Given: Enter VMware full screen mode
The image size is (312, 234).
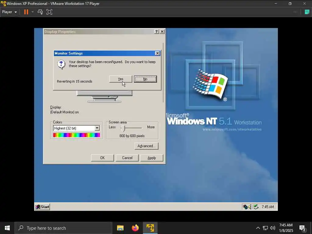Looking at the screenshot, I should [49, 12].
